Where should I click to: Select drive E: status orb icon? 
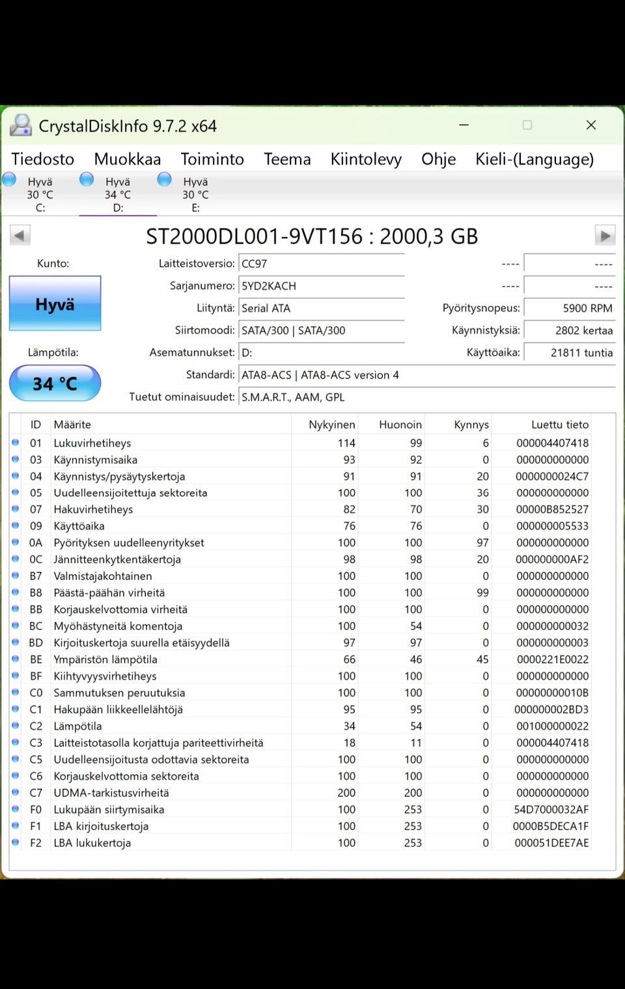pyautogui.click(x=165, y=180)
